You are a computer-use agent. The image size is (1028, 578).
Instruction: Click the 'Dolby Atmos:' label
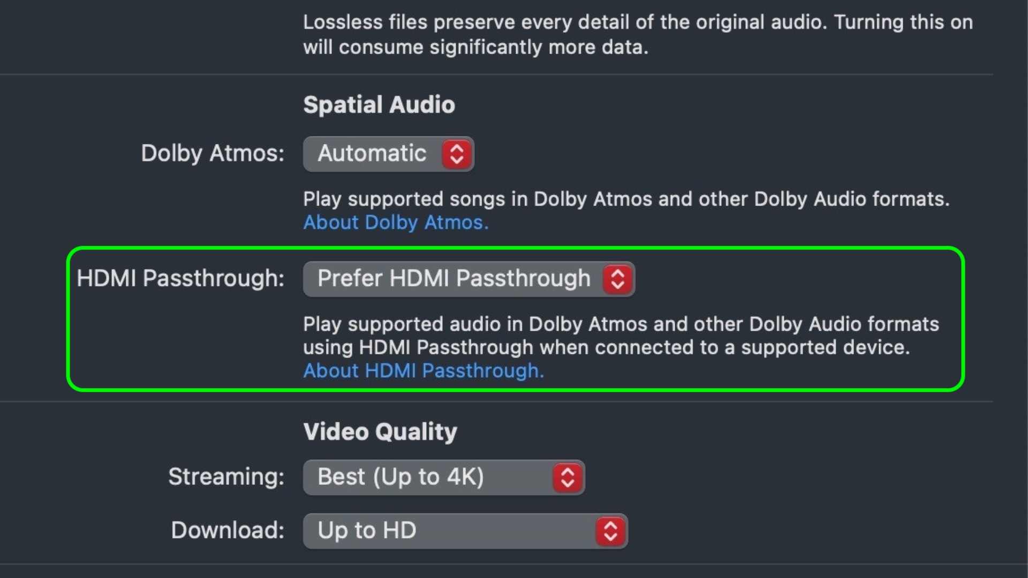point(213,154)
